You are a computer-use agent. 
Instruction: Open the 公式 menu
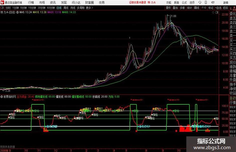[184, 2]
